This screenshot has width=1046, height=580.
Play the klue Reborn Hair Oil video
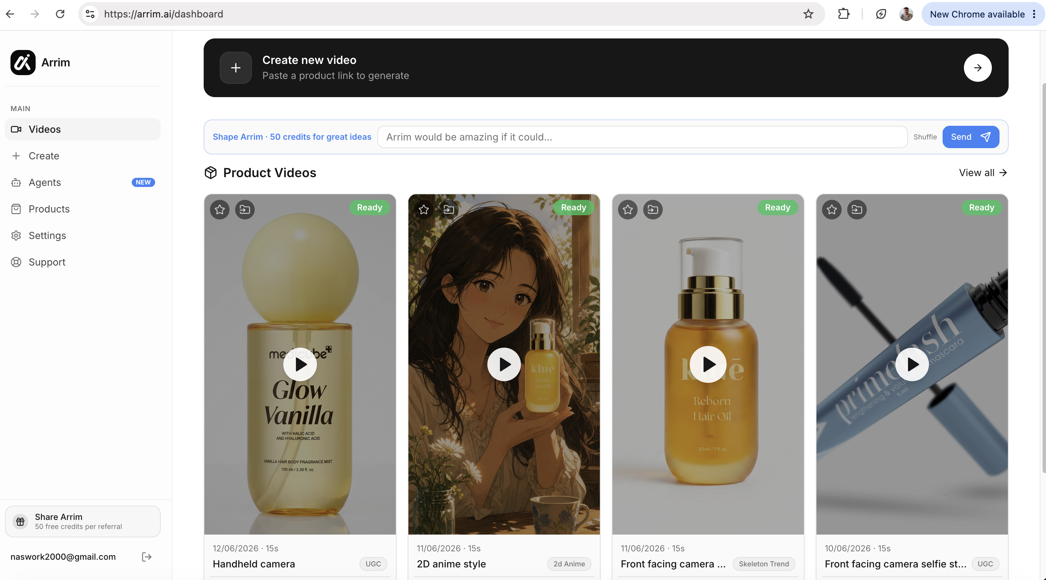[708, 364]
